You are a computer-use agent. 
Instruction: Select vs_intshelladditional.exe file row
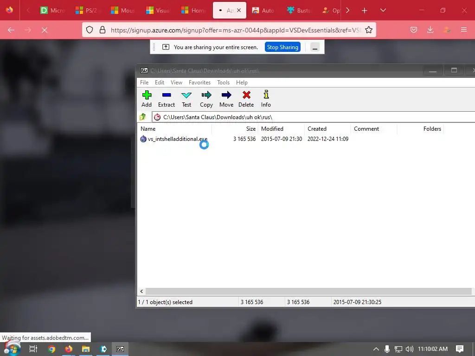(x=244, y=139)
